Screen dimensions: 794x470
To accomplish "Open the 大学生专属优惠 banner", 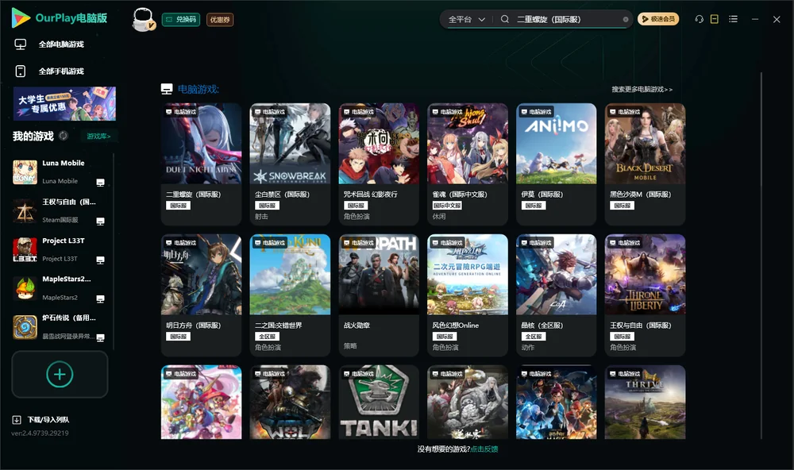I will (x=65, y=103).
